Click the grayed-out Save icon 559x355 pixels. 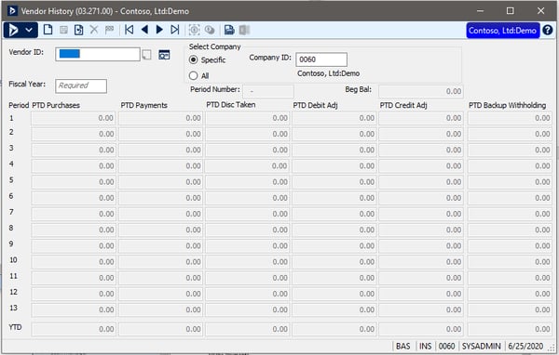tap(63, 30)
